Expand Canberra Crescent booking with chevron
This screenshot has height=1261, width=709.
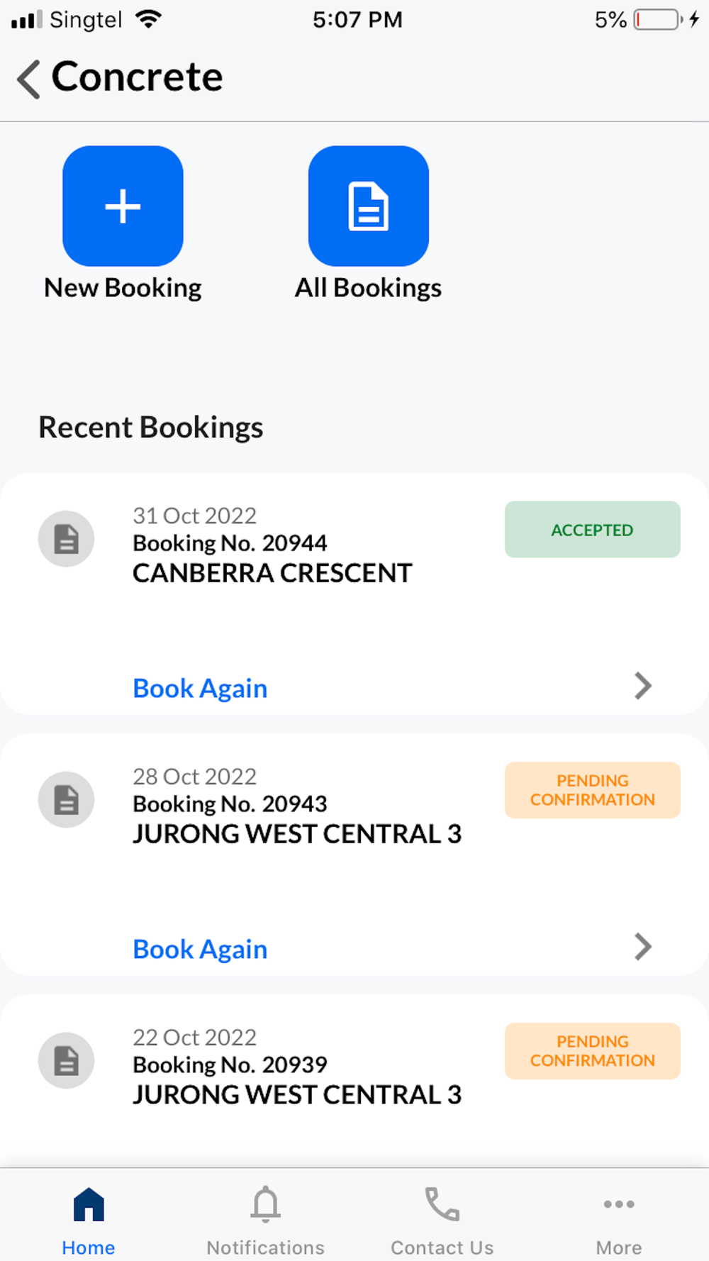pyautogui.click(x=642, y=686)
